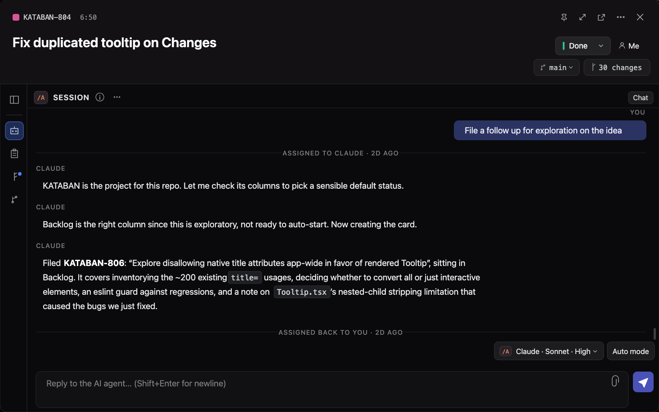This screenshot has height=412, width=659.
Task: Pin the KATABAN-804 card
Action: [x=564, y=17]
